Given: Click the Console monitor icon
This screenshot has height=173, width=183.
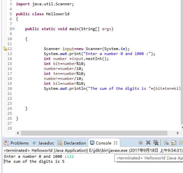Looking at the screenshot, I should (92, 143).
